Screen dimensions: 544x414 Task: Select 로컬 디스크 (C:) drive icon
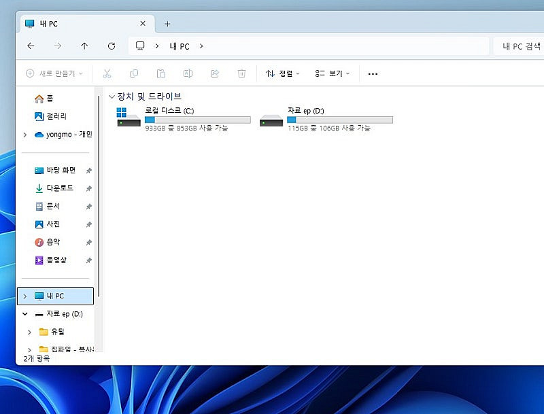[129, 117]
